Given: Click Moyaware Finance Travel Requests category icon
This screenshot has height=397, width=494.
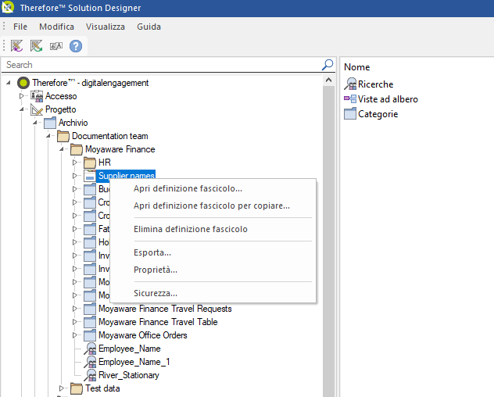Looking at the screenshot, I should (90, 309).
